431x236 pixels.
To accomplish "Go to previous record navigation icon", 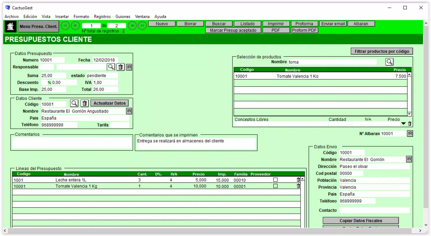I will point(75,26).
